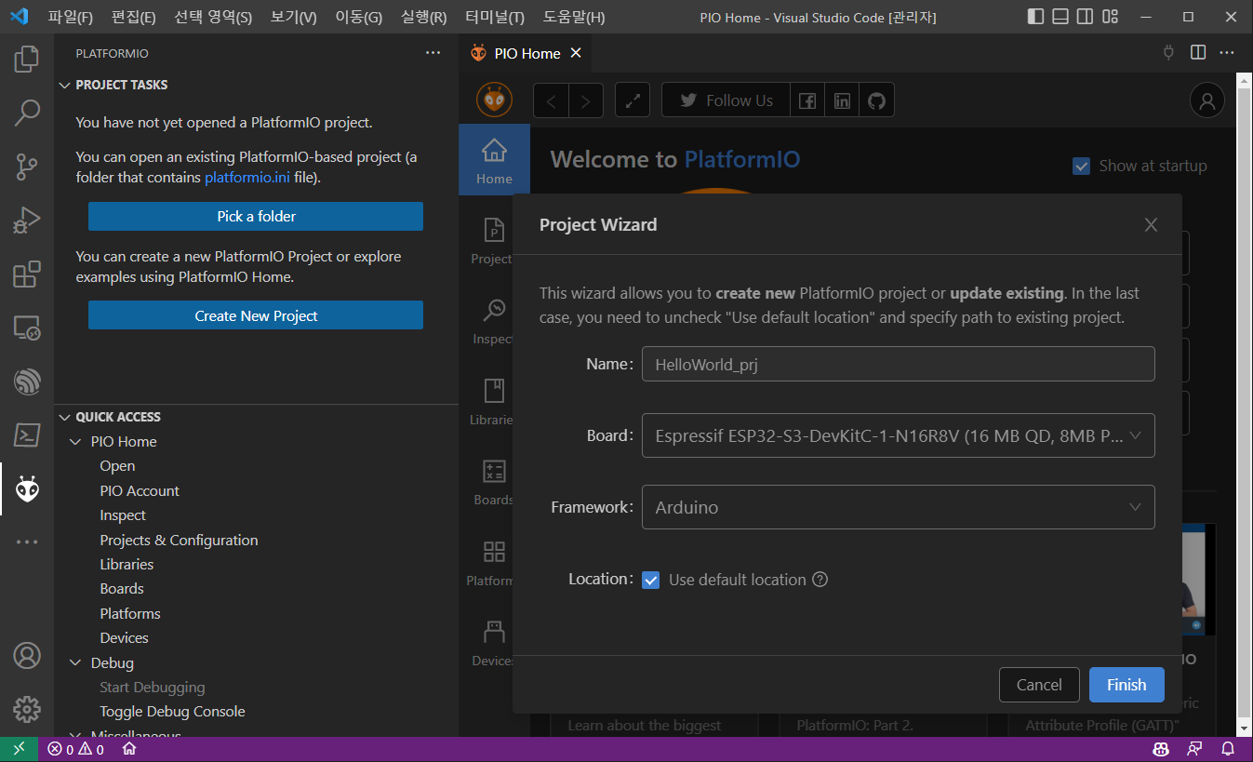Click Pick a folder button
Screen dimensions: 1253x762
pyautogui.click(x=256, y=216)
